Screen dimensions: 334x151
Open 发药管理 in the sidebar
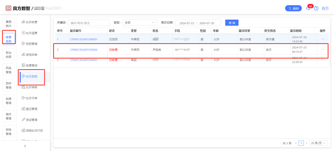pyautogui.click(x=29, y=44)
